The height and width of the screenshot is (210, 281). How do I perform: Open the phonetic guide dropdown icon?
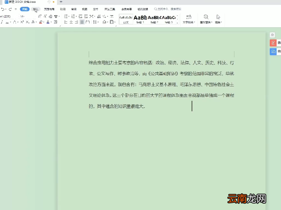coord(57,16)
